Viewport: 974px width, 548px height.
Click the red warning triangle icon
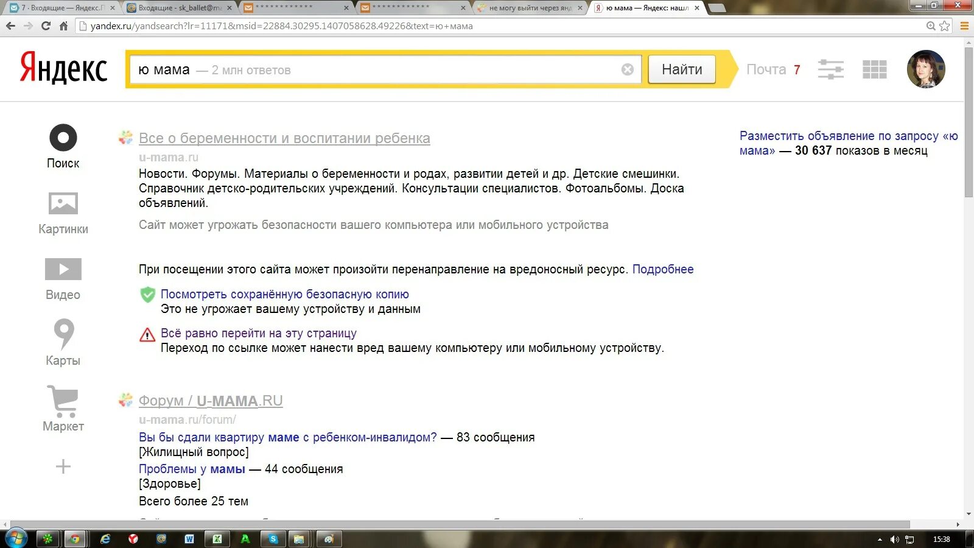point(147,334)
